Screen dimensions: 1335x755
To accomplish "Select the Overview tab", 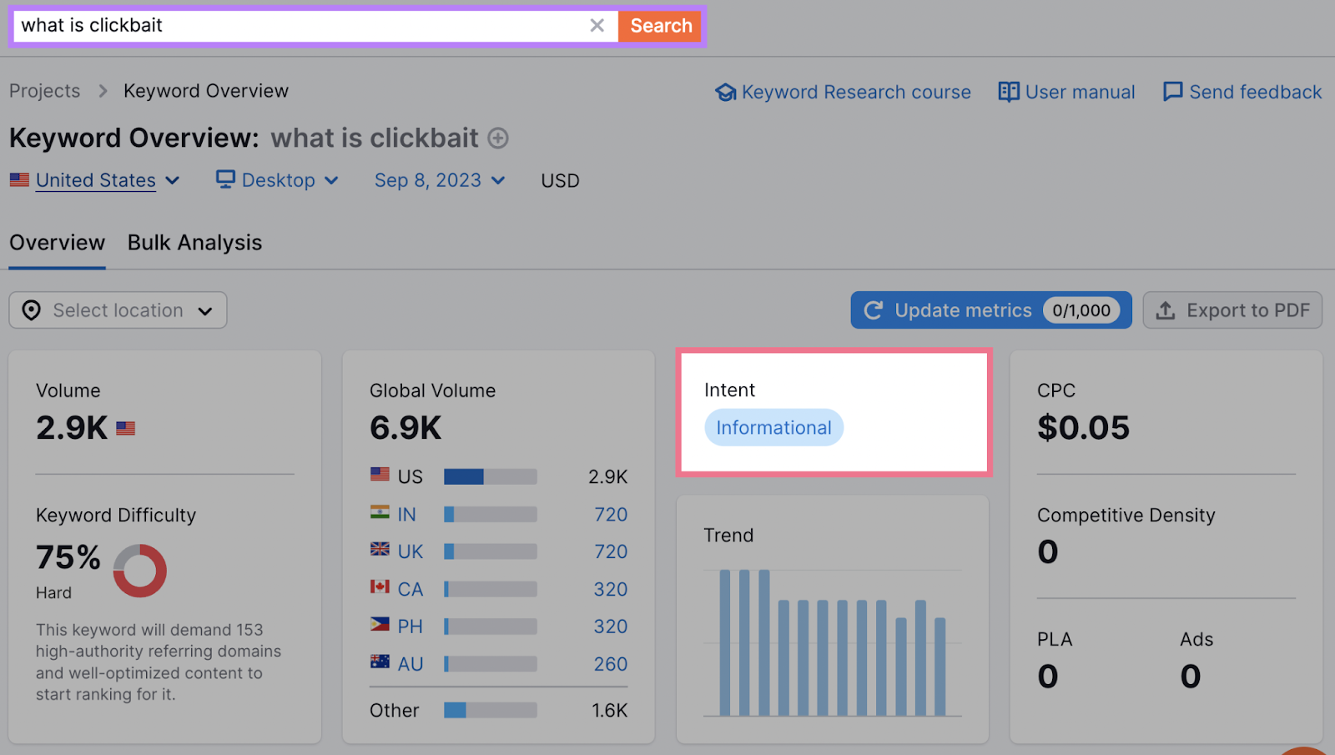I will pos(56,243).
